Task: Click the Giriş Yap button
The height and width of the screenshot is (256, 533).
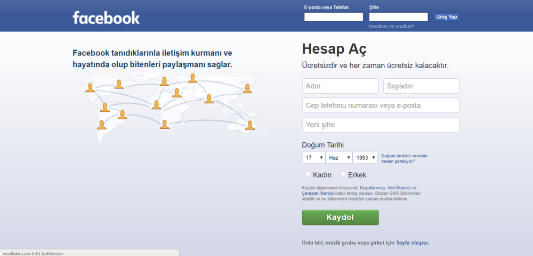Action: coord(447,17)
